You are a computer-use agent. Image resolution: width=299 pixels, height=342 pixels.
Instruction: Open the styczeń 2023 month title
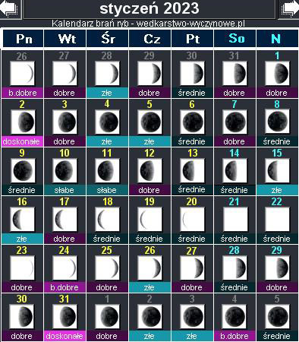149,8
